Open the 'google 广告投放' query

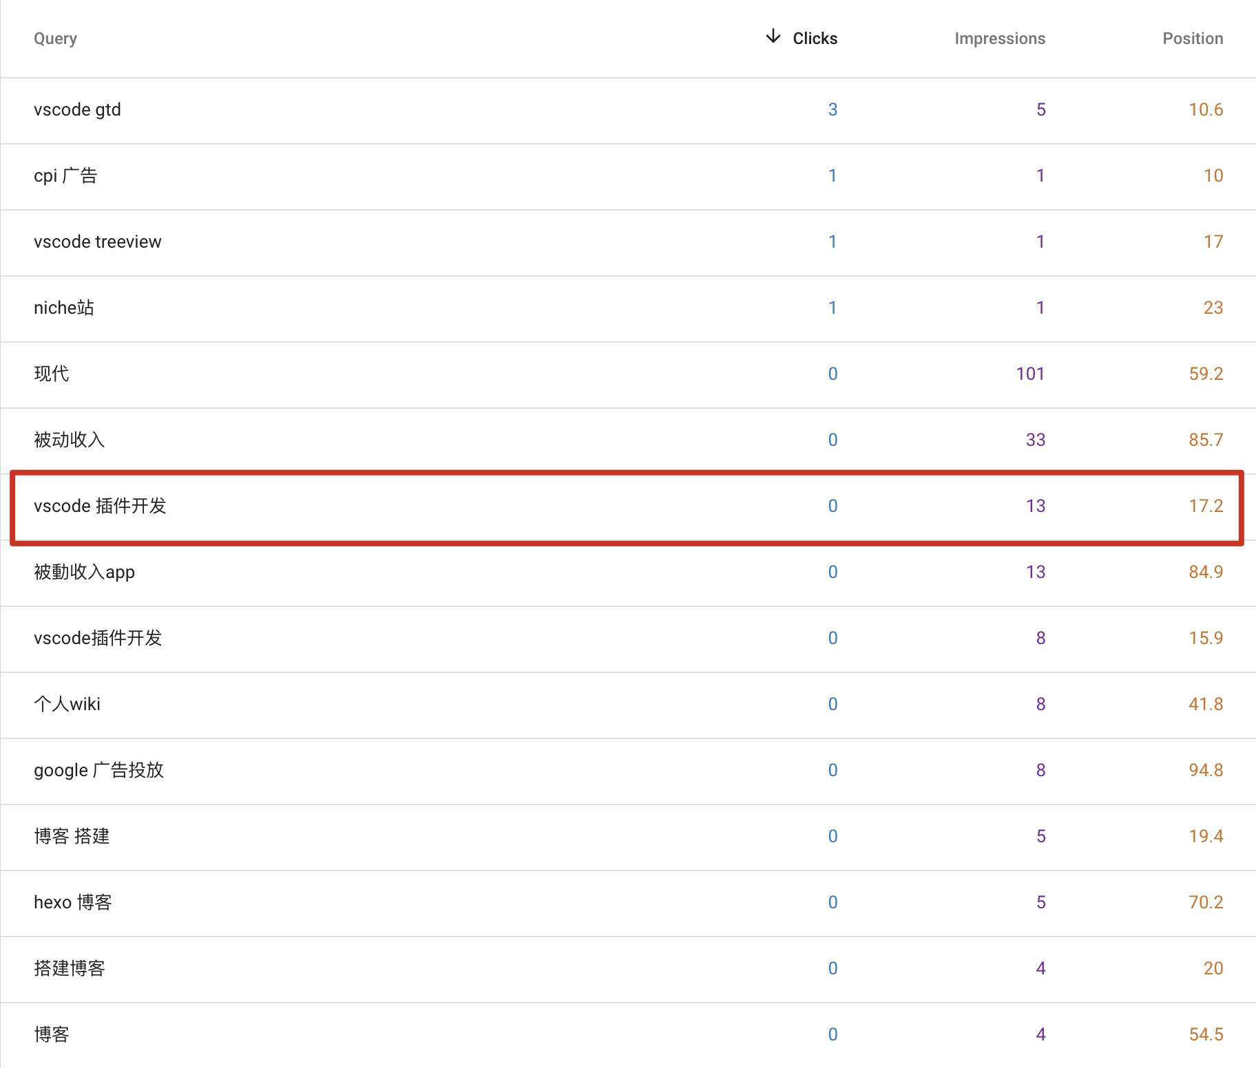[x=98, y=771]
